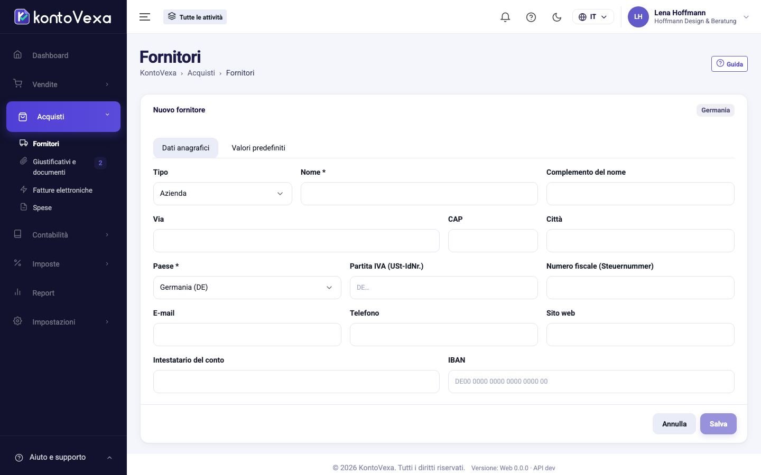This screenshot has height=475, width=761.
Task: Open the IT language selector
Action: coord(593,17)
